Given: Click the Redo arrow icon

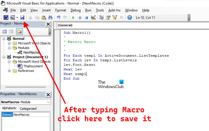Looking at the screenshot, I should click(65, 17).
